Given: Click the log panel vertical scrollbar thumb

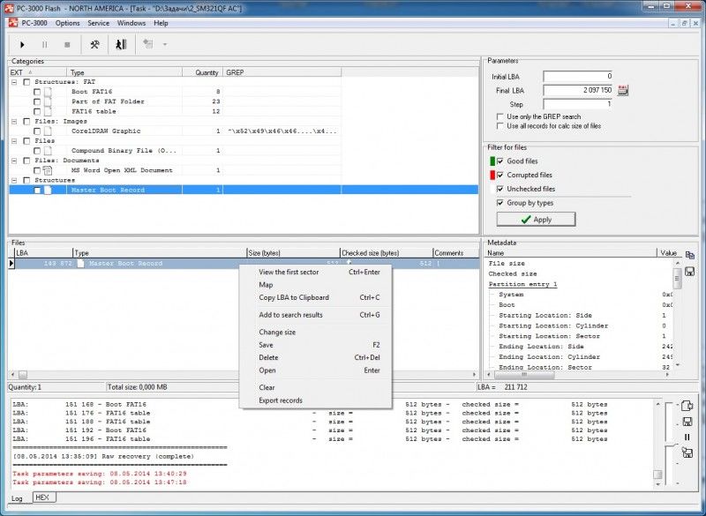Looking at the screenshot, I should tap(657, 475).
